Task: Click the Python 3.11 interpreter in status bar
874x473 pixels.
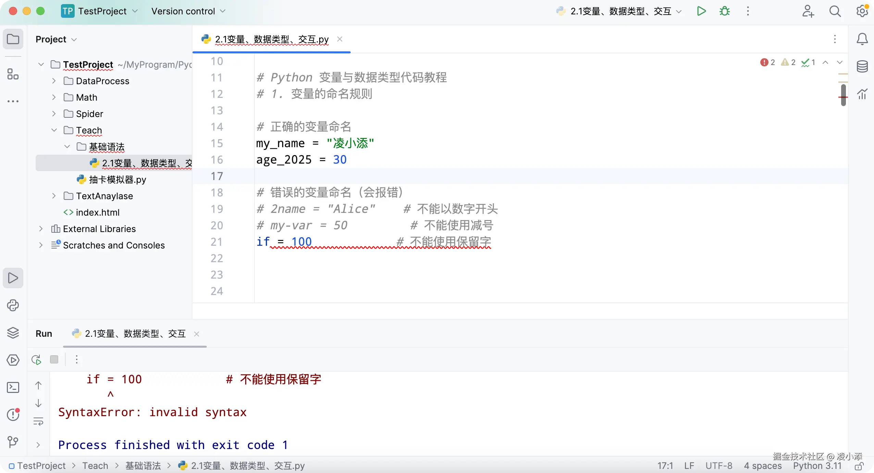Action: [x=817, y=466]
